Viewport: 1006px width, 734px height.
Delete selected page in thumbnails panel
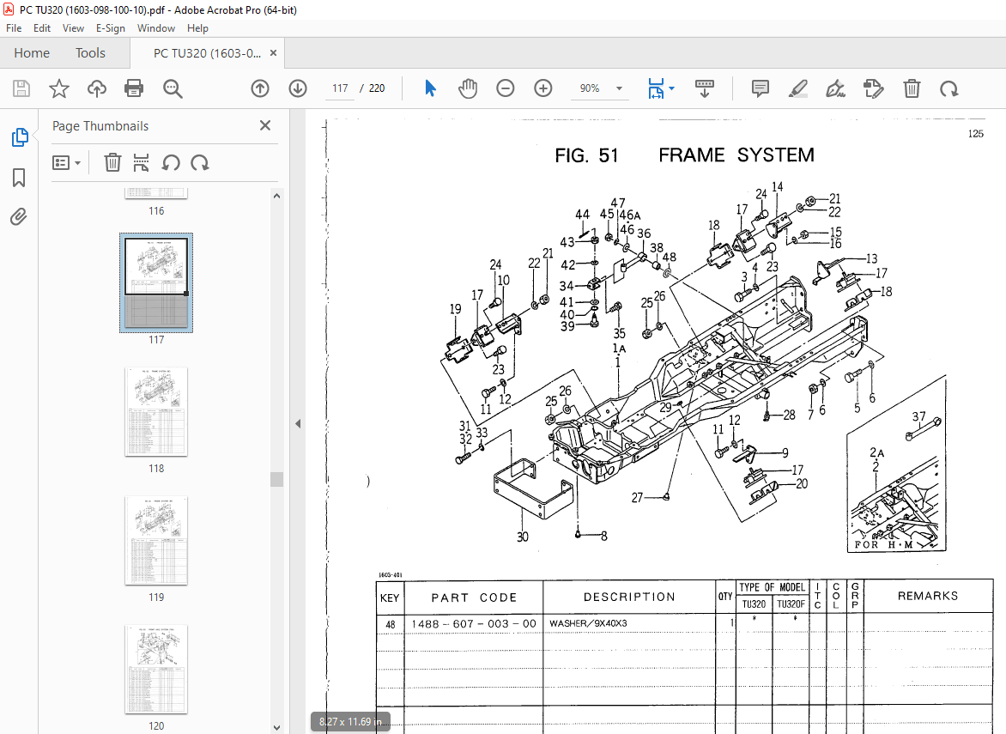pos(112,162)
